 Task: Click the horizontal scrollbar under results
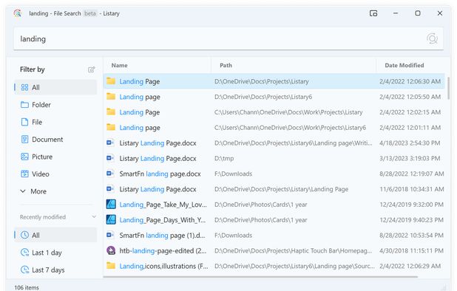260,276
